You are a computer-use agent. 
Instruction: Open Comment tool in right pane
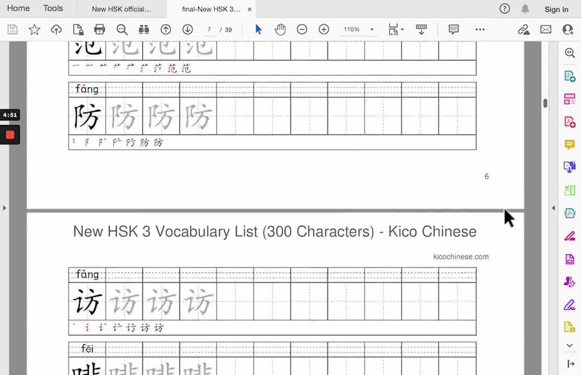[x=570, y=144]
